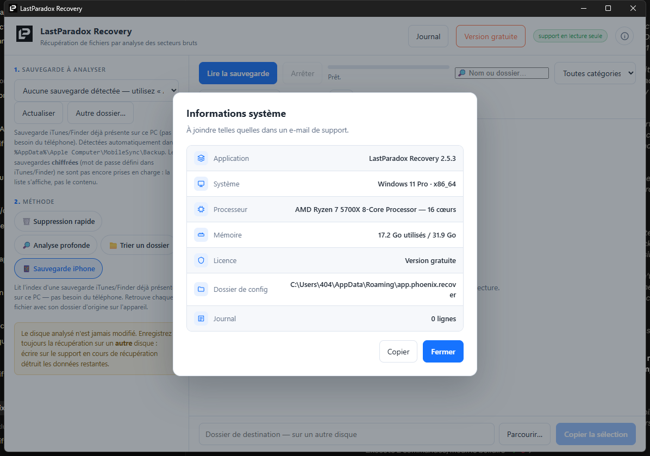Click the folder icon on Trier un dossier

[112, 246]
